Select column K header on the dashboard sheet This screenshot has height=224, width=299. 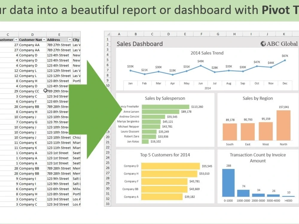pyautogui.click(x=284, y=34)
